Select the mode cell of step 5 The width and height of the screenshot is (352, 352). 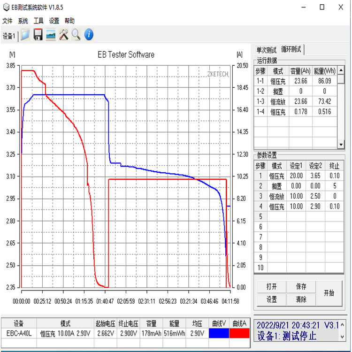(x=277, y=217)
